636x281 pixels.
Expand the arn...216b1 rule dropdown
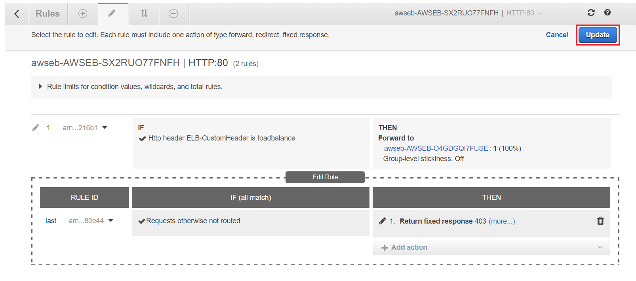pyautogui.click(x=104, y=127)
